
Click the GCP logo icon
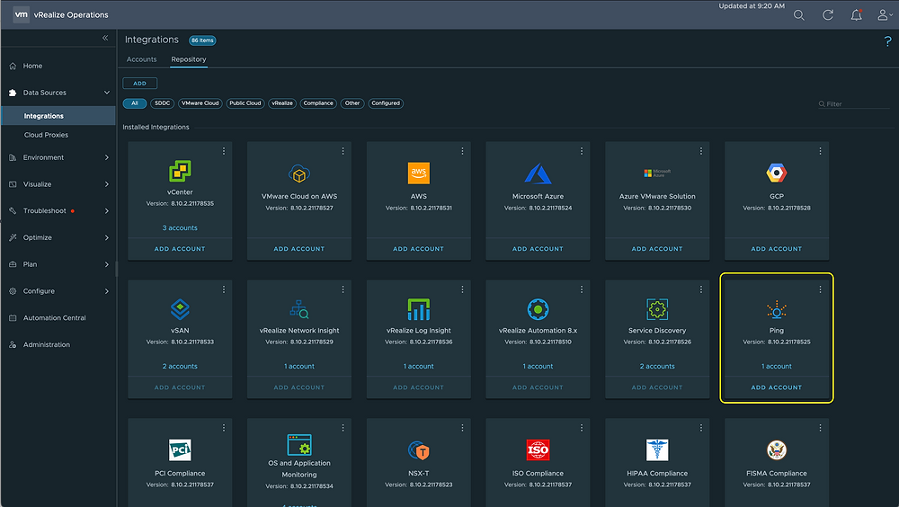(777, 173)
